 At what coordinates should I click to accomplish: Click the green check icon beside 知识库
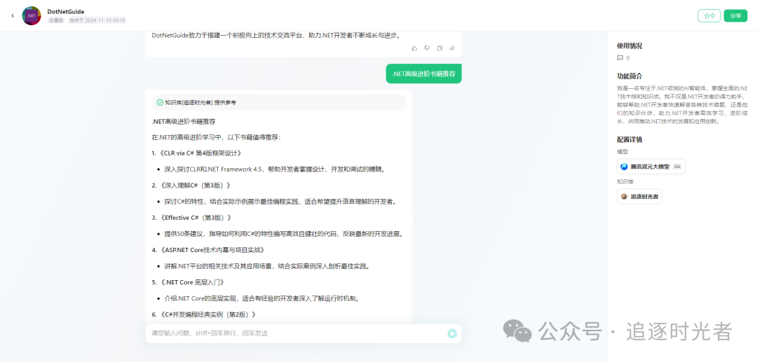[x=160, y=102]
